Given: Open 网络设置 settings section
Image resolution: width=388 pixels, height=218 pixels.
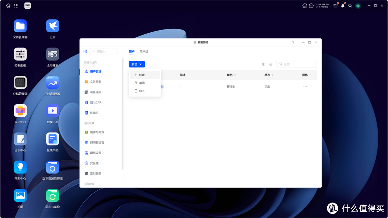Looking at the screenshot, I should pos(96,152).
